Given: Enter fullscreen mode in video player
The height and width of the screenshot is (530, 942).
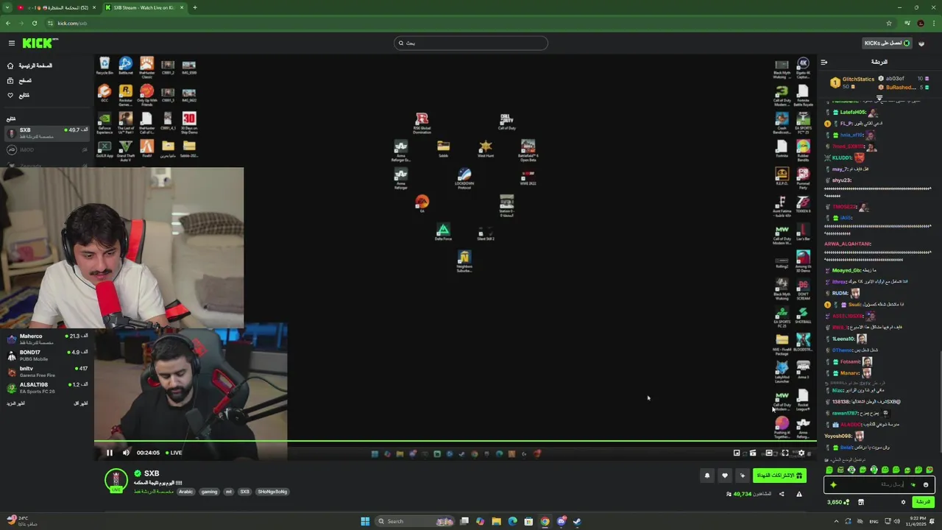Looking at the screenshot, I should 785,453.
